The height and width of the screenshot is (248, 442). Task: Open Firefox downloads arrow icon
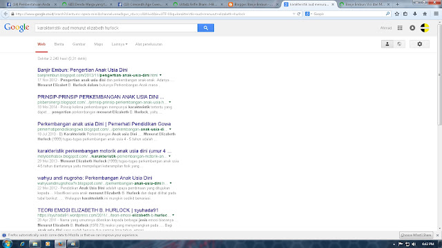click(x=415, y=14)
